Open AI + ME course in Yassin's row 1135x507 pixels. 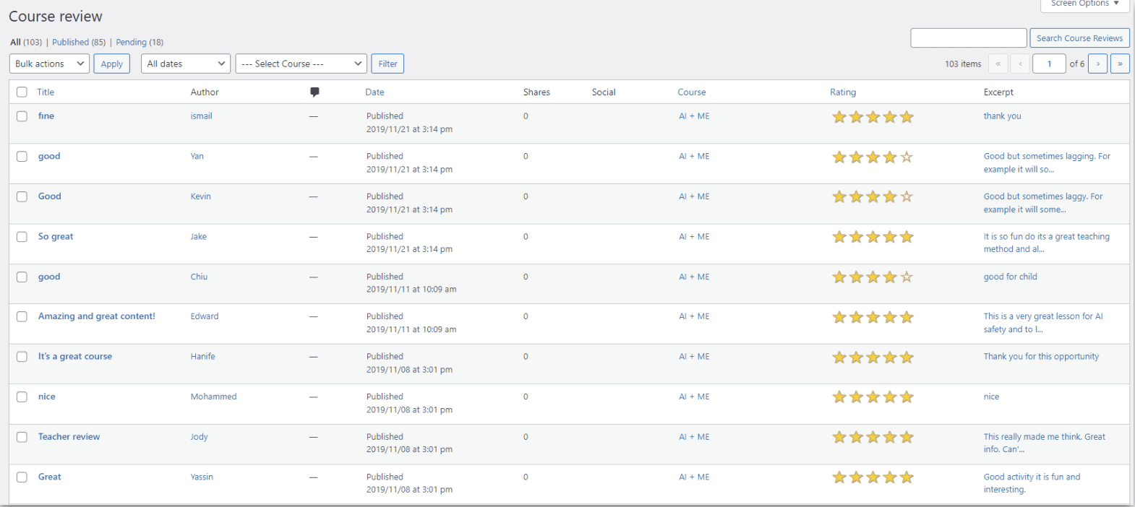coord(694,477)
